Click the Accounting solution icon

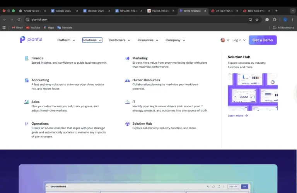tap(26, 80)
